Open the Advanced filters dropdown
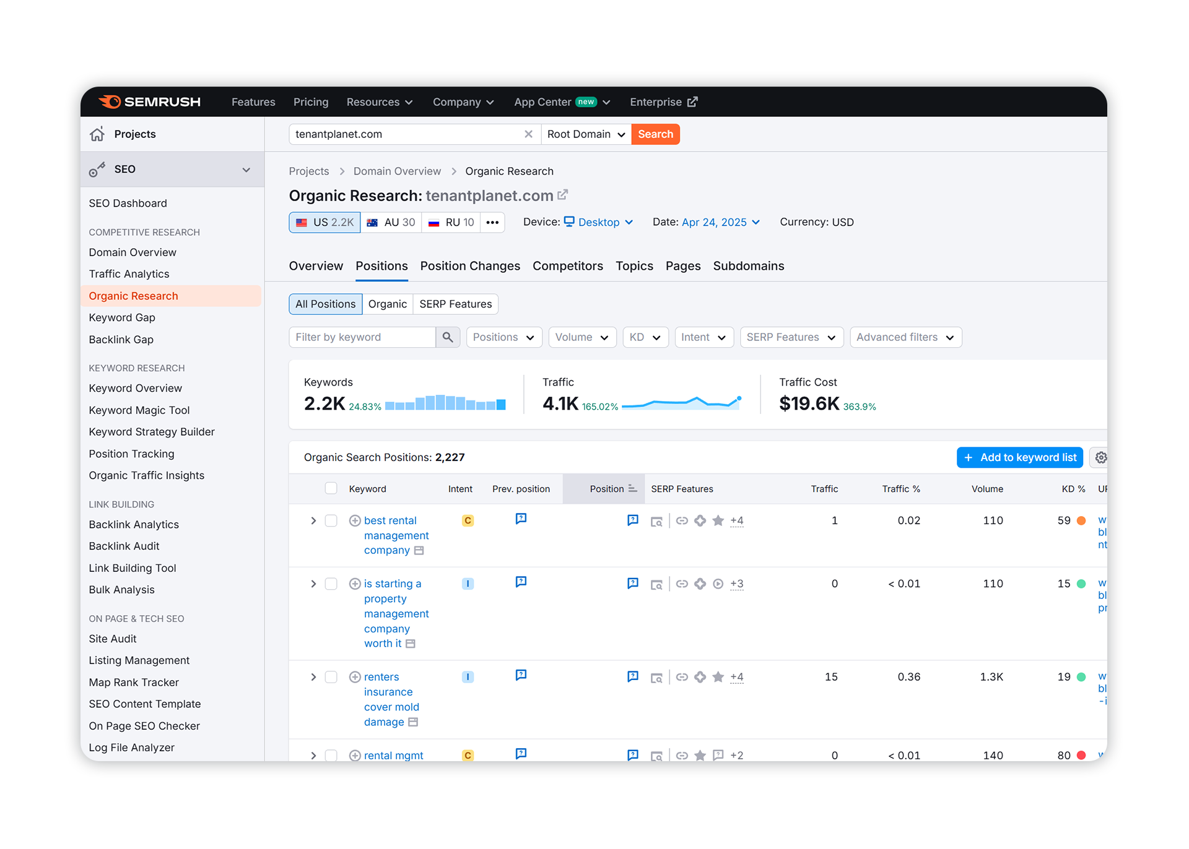The image size is (1189, 849). (x=905, y=337)
